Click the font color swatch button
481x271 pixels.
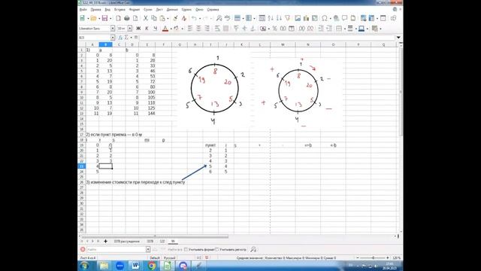[x=165, y=29]
